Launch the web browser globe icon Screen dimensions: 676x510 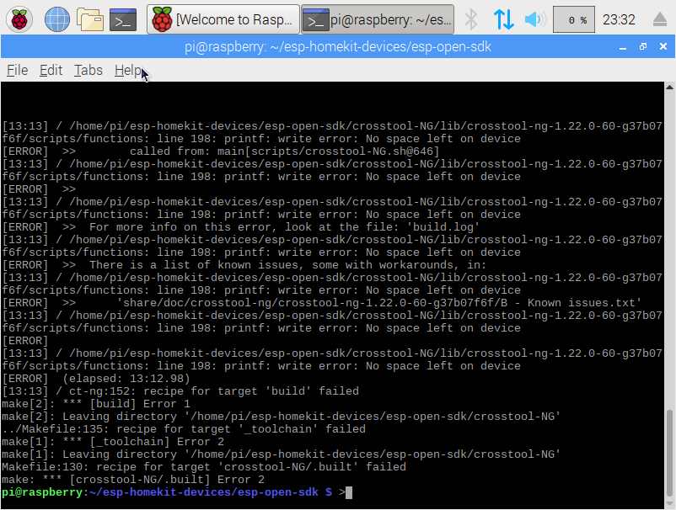click(x=57, y=19)
